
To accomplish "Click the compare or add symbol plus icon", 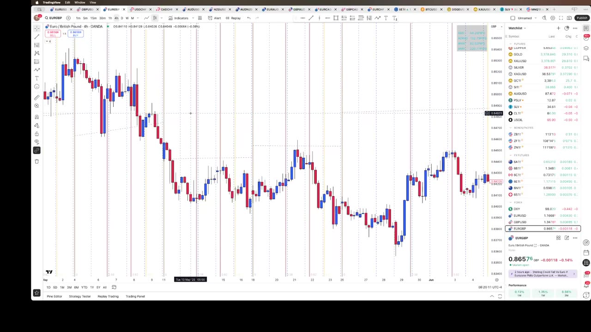I will point(68,18).
